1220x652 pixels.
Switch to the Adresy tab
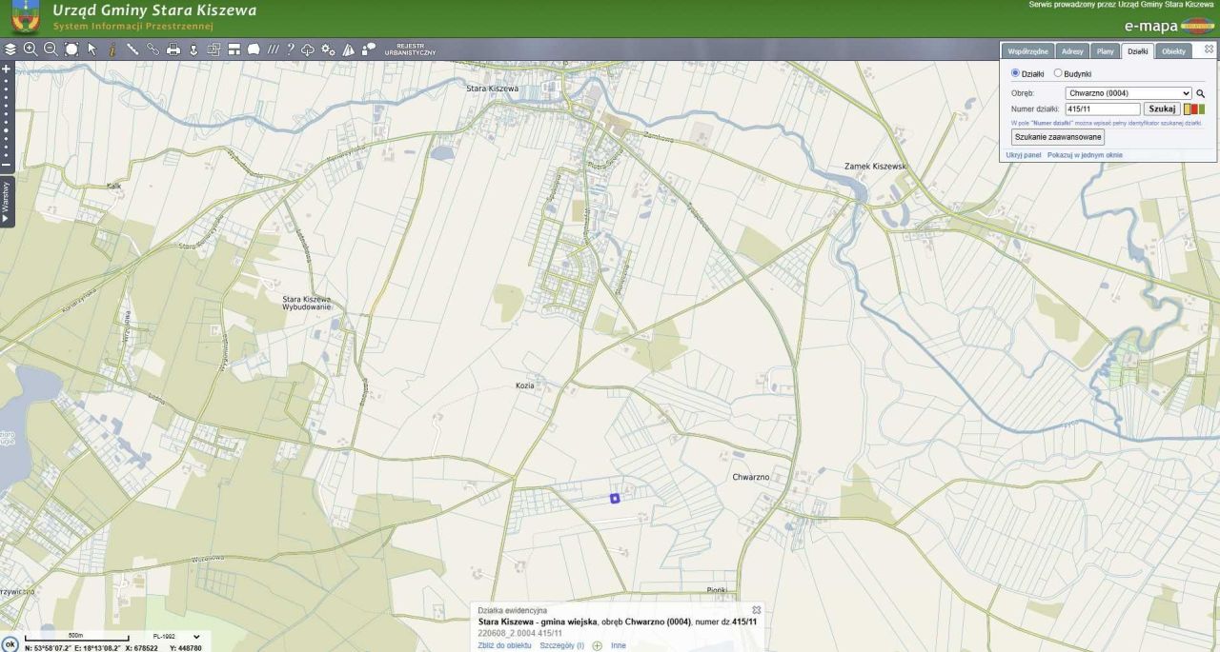point(1072,51)
